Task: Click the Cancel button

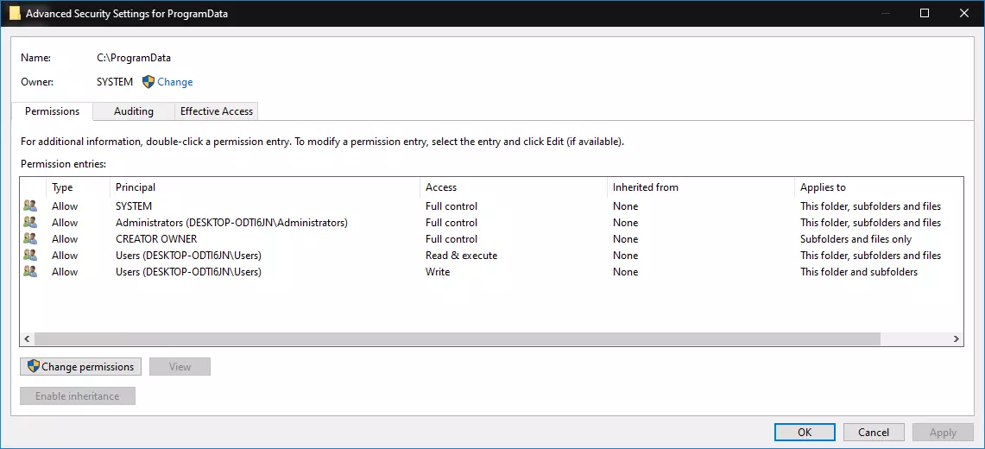Action: (x=873, y=432)
